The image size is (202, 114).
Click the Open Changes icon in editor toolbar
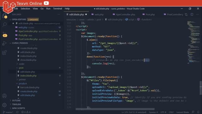[186, 15]
